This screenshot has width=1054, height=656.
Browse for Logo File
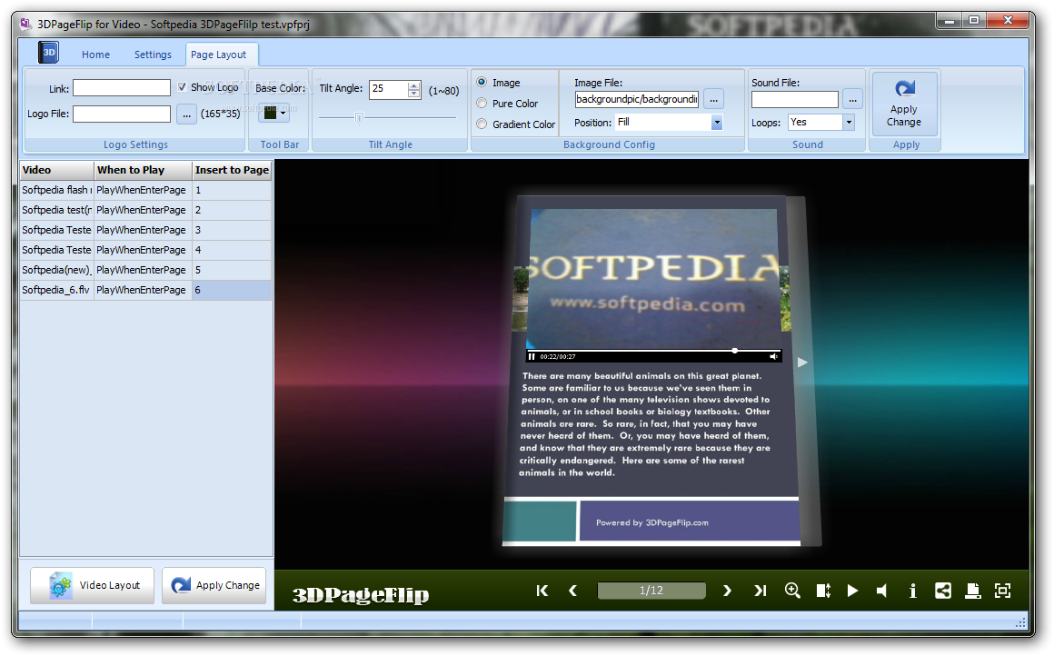(186, 114)
